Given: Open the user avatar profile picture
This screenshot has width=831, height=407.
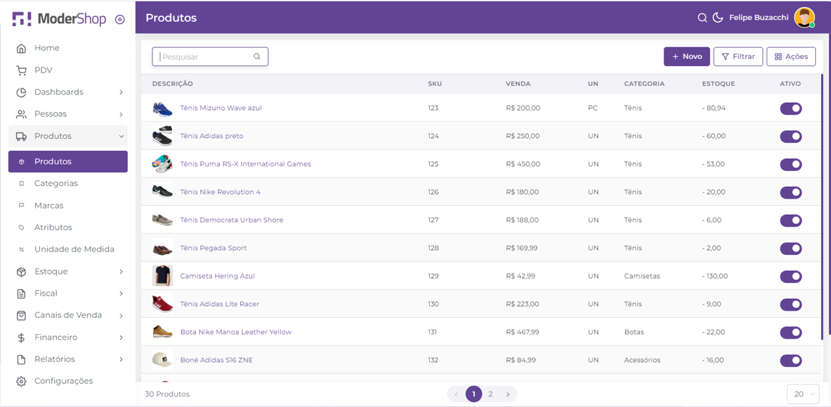Looking at the screenshot, I should [x=804, y=18].
